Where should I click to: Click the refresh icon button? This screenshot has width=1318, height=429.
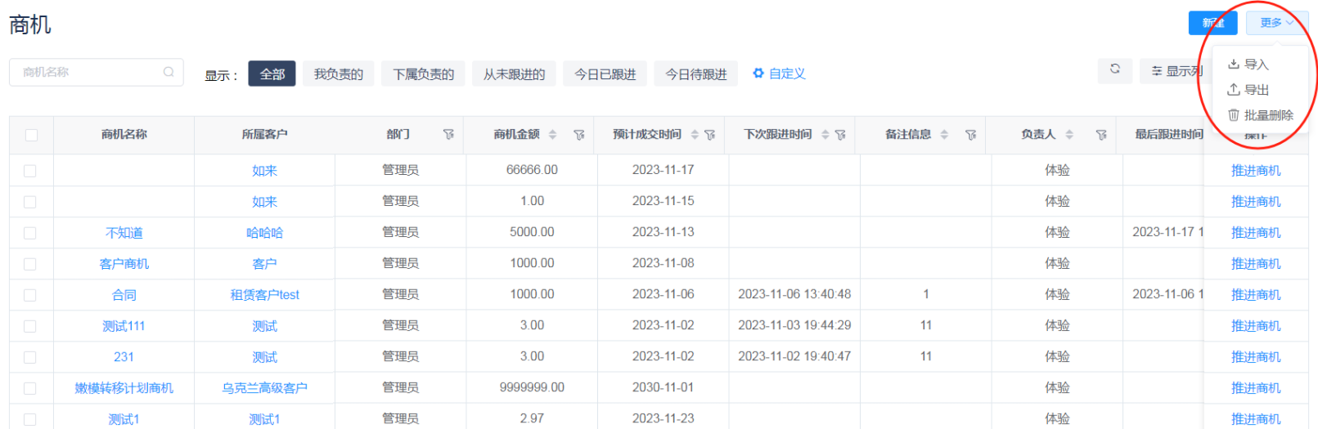coord(1115,70)
